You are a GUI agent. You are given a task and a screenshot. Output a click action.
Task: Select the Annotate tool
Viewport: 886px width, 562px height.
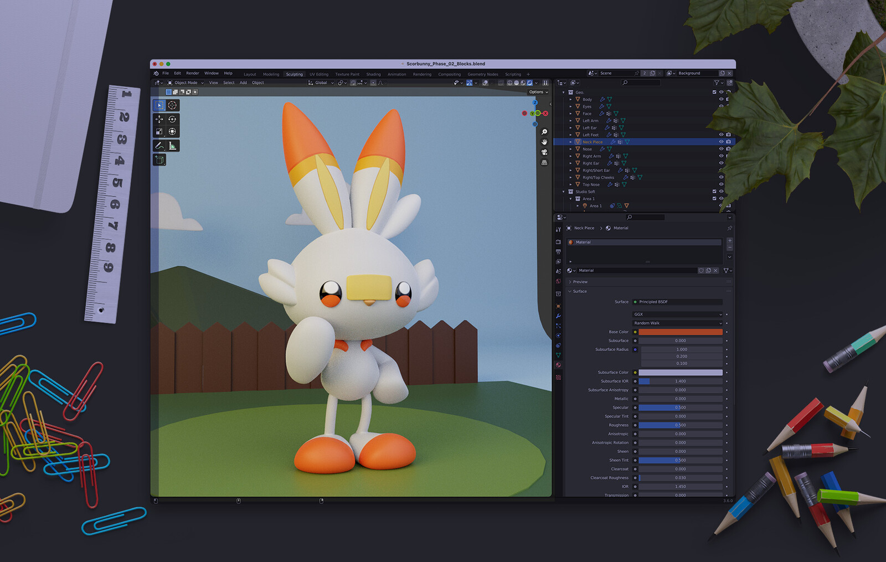(x=159, y=146)
